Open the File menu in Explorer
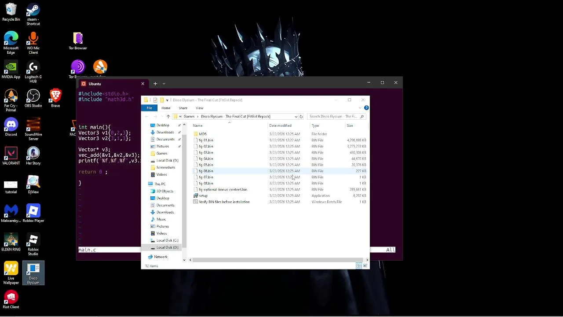This screenshot has width=563, height=317. tap(149, 108)
